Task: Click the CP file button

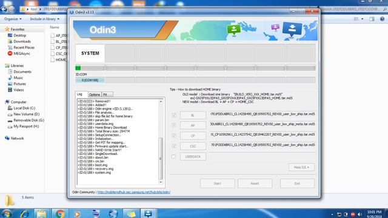Action: tap(193, 136)
